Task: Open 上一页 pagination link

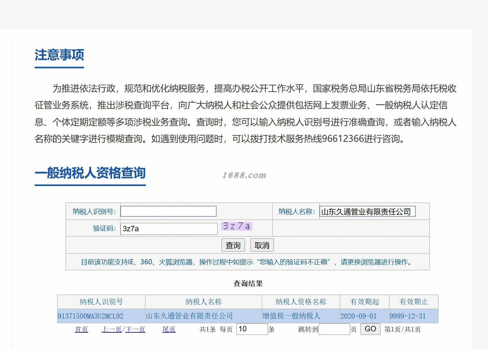Action: pyautogui.click(x=112, y=329)
